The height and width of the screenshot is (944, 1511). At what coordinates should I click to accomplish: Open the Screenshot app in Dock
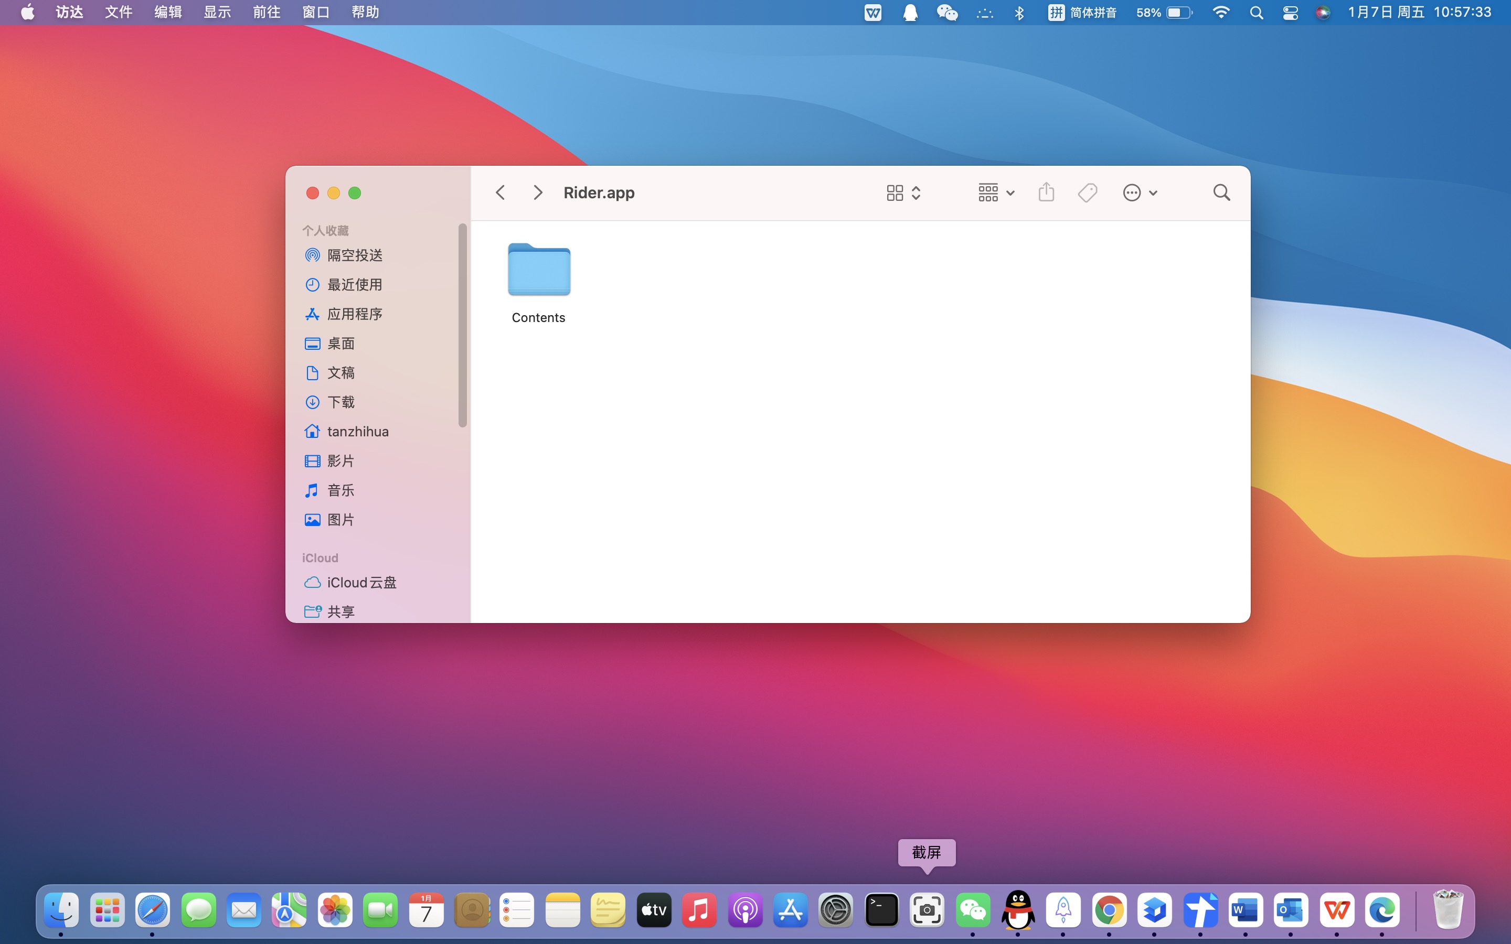coord(927,910)
